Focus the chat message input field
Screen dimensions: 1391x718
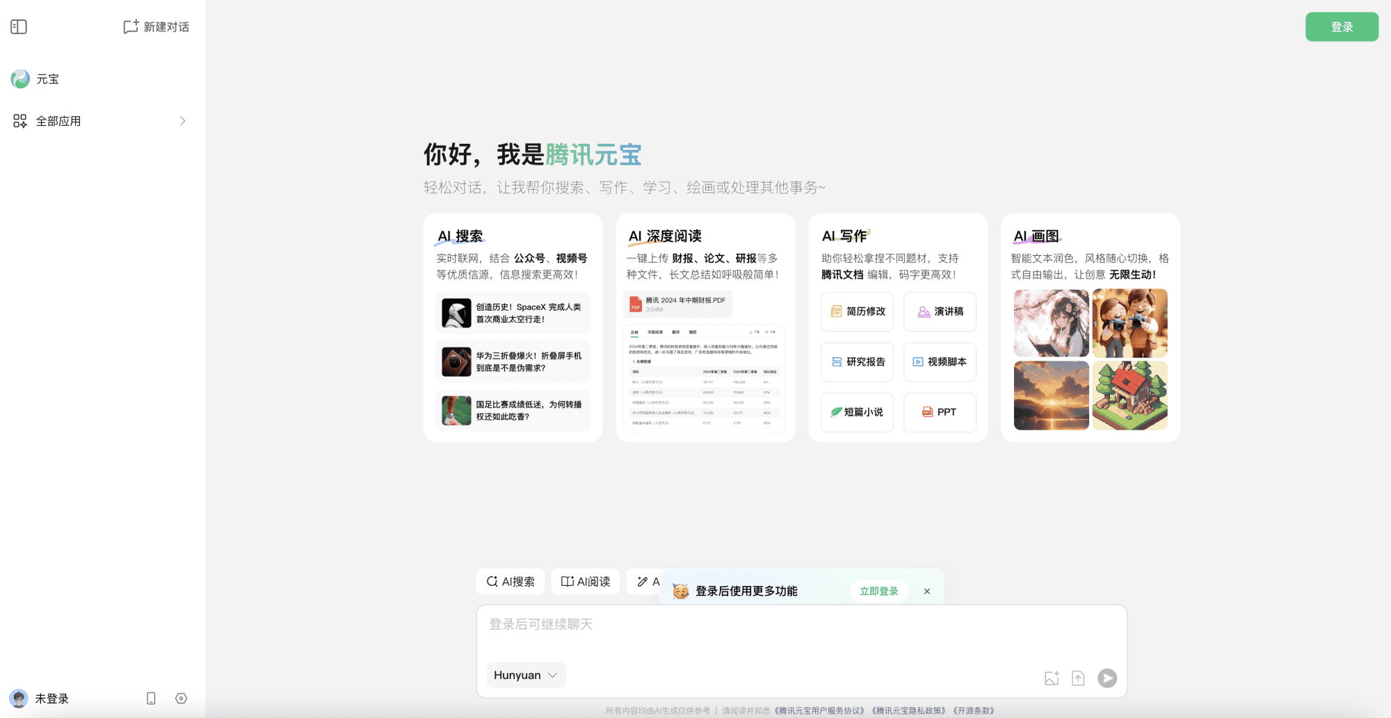pyautogui.click(x=800, y=633)
